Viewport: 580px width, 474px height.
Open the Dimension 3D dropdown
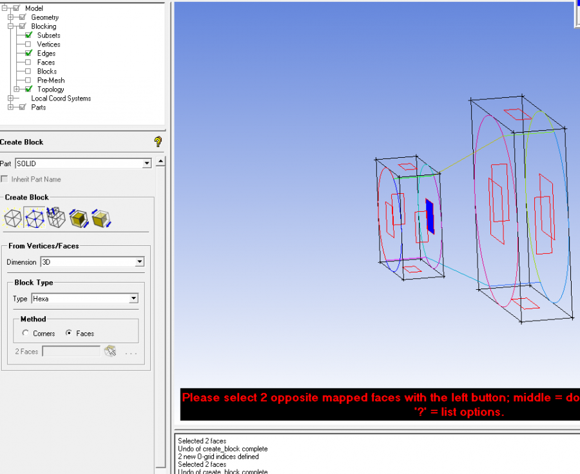139,261
